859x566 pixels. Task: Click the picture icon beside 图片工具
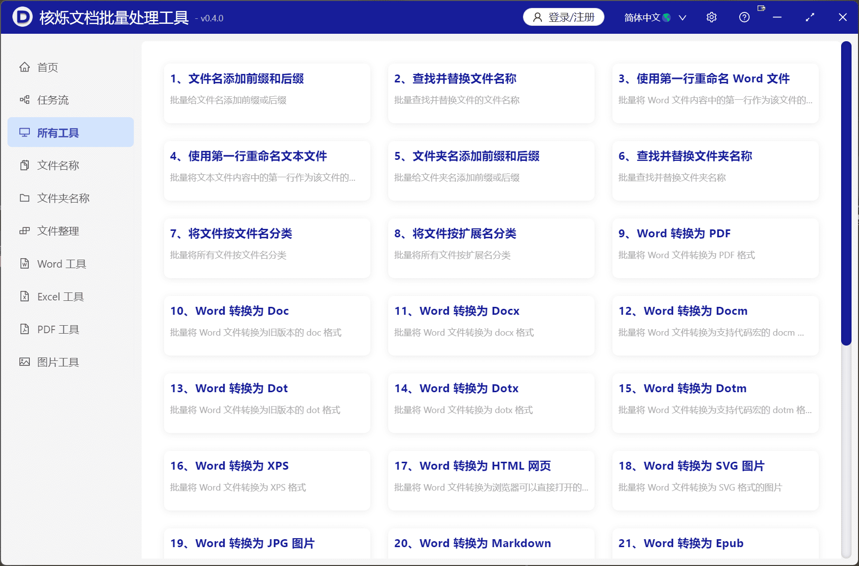point(24,362)
